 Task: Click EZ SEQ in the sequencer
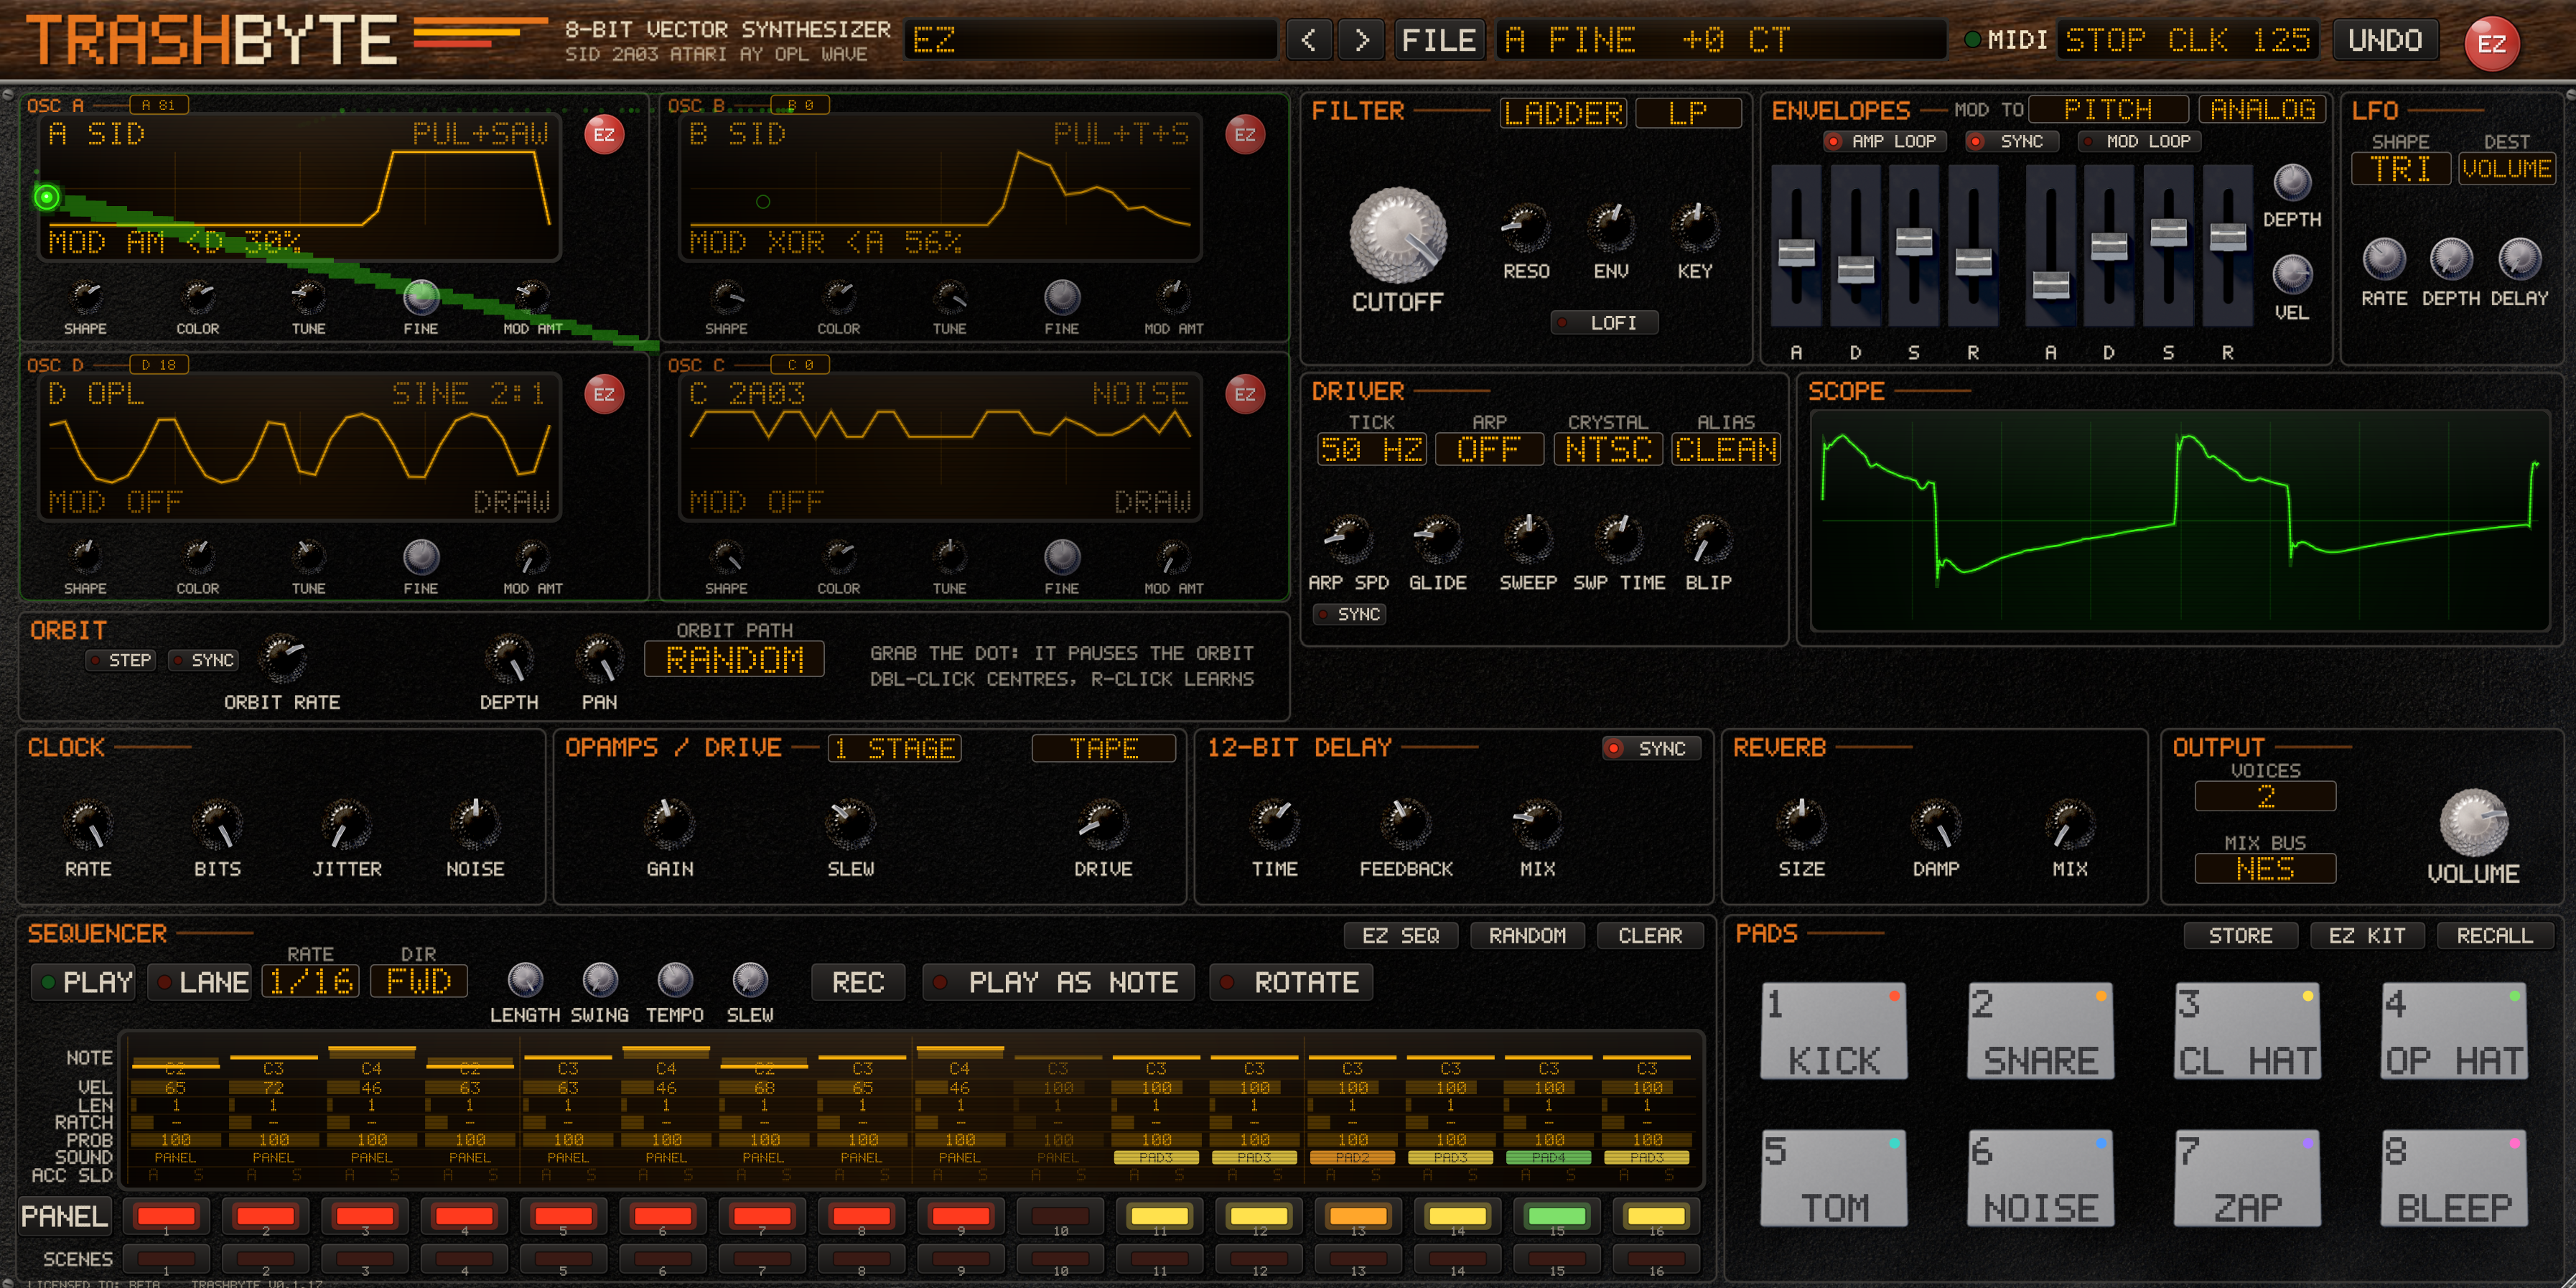(x=1400, y=936)
